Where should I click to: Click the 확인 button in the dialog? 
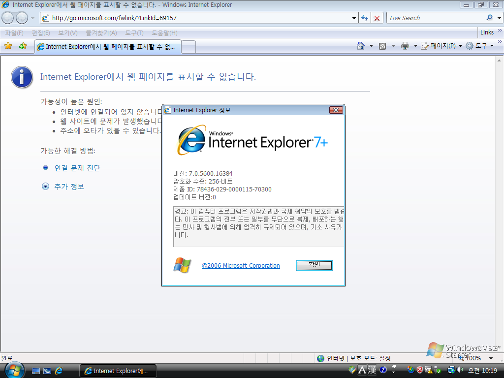pyautogui.click(x=315, y=265)
